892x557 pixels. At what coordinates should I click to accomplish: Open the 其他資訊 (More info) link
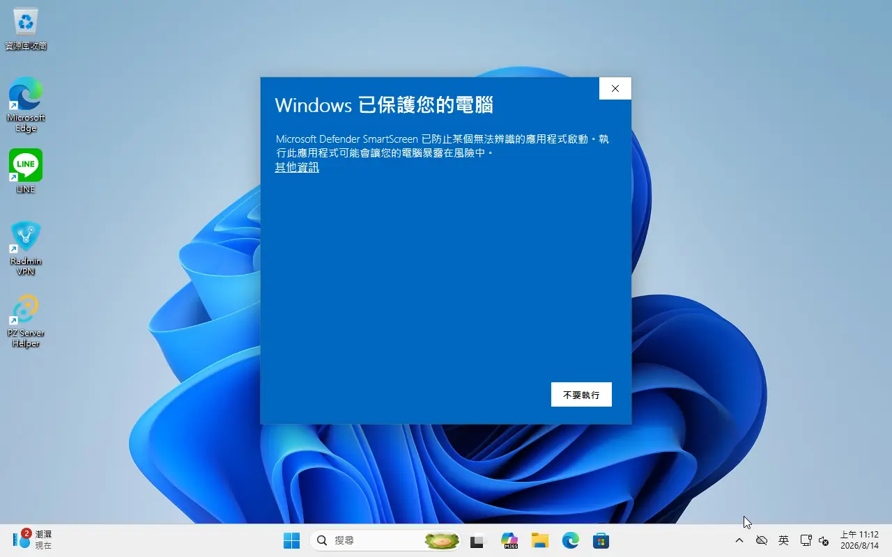297,167
